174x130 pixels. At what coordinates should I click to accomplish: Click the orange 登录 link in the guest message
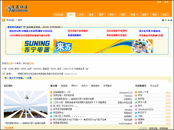(x=31, y=63)
